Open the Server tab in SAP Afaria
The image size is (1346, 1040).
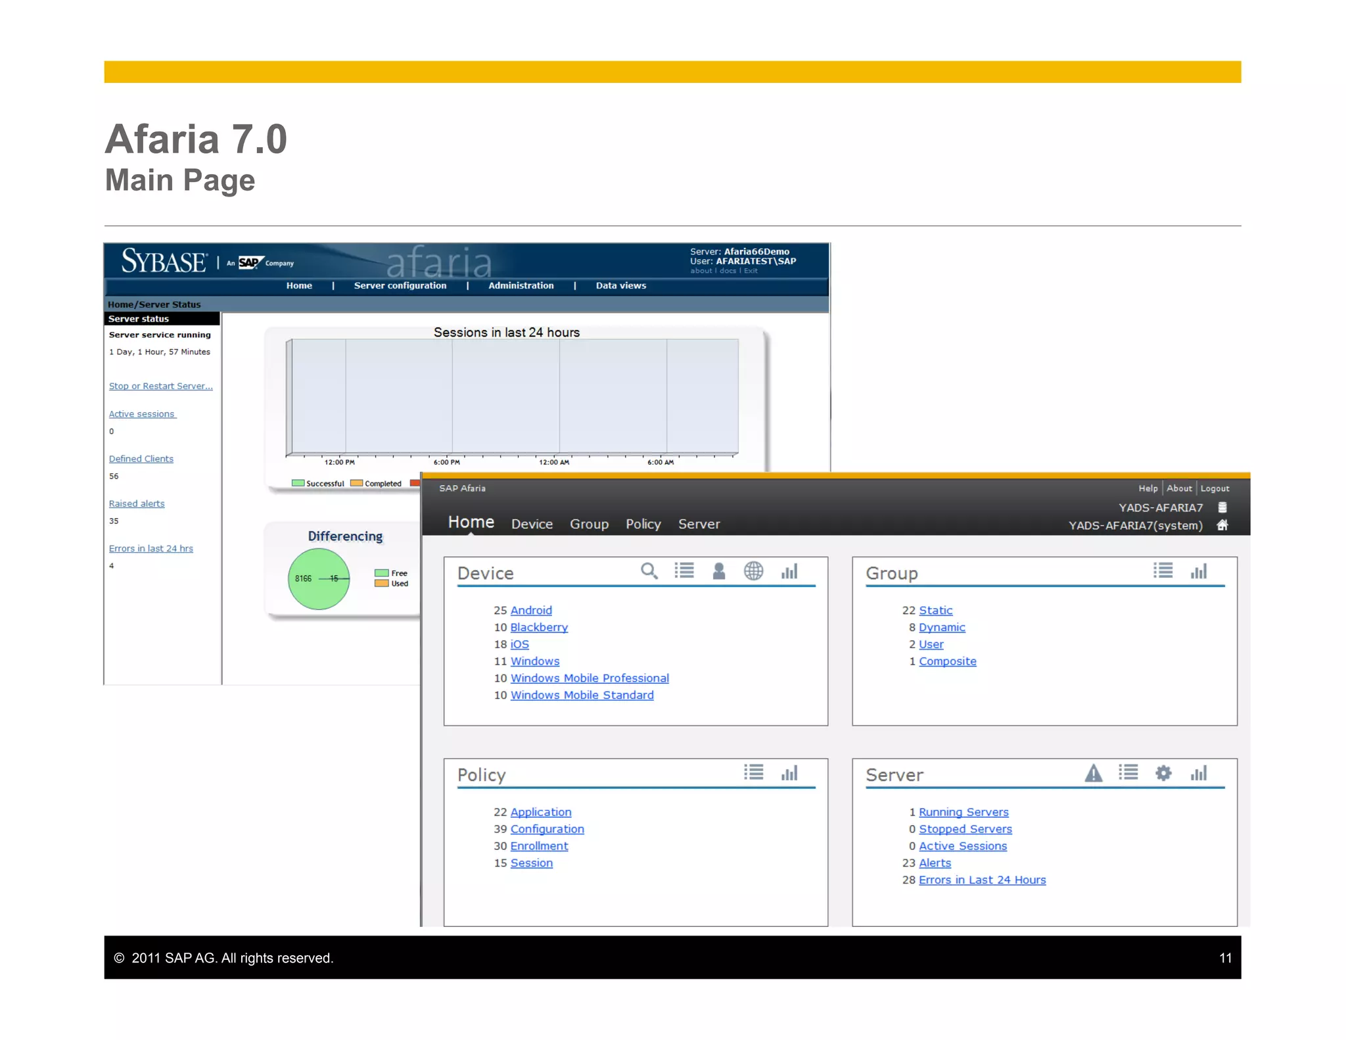point(699,524)
